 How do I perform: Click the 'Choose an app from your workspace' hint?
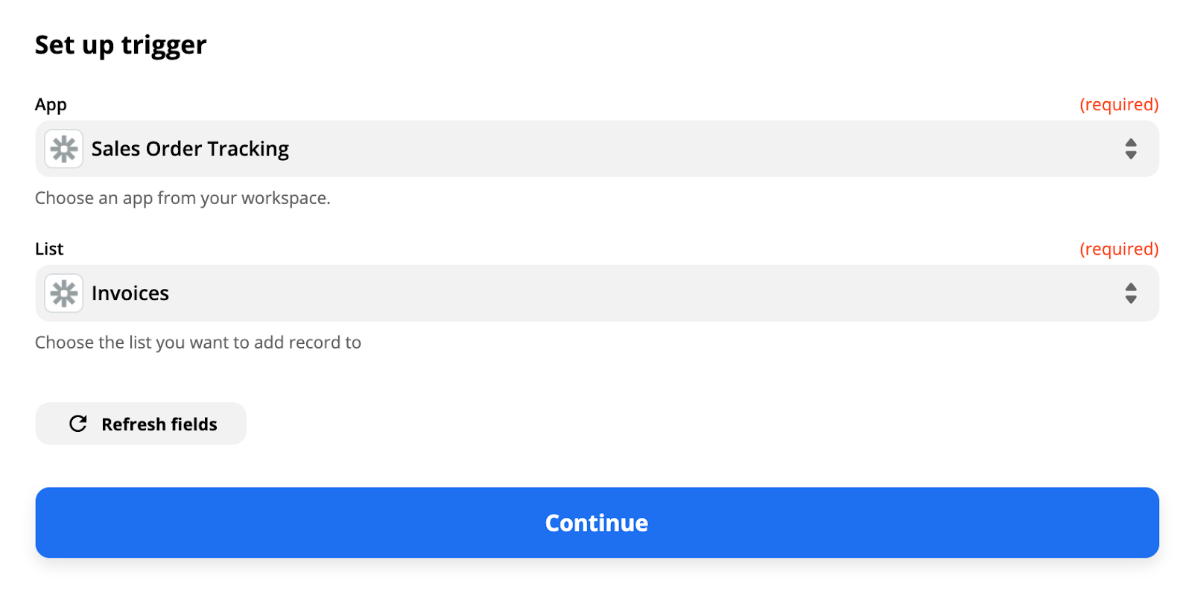coord(183,198)
